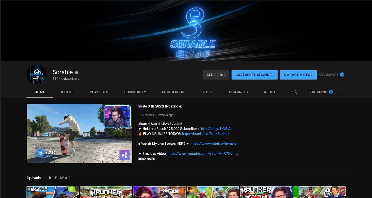This screenshot has width=372, height=198.
Task: Click the blue icon next to Trending
Action: 331,92
